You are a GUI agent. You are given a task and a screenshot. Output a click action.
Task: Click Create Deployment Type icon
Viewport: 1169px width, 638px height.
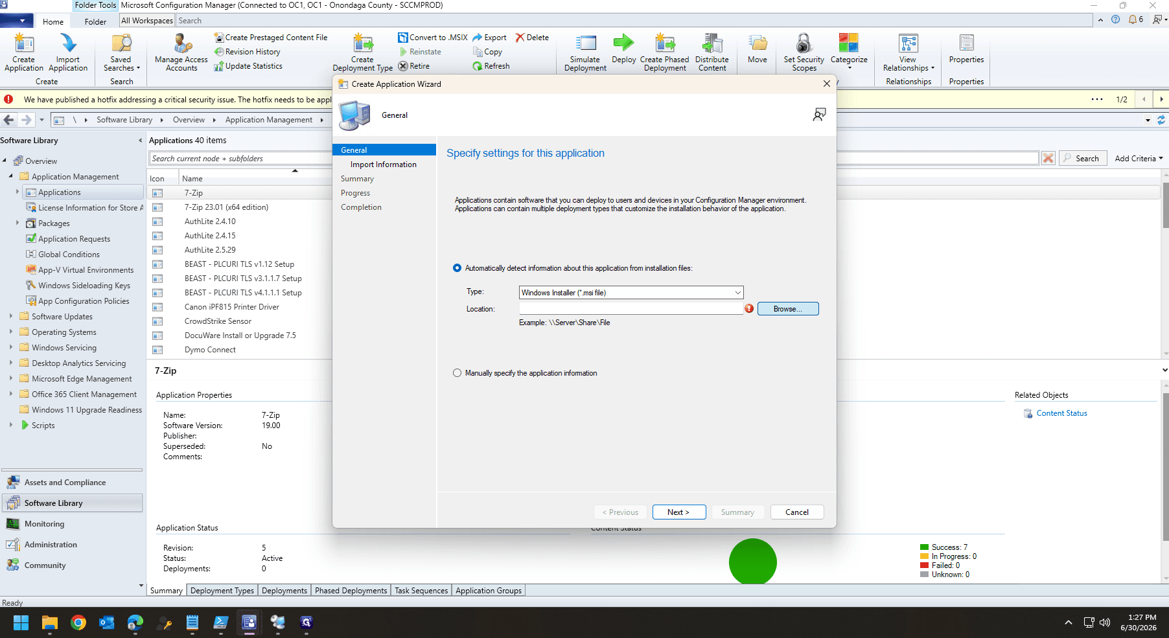[x=363, y=44]
